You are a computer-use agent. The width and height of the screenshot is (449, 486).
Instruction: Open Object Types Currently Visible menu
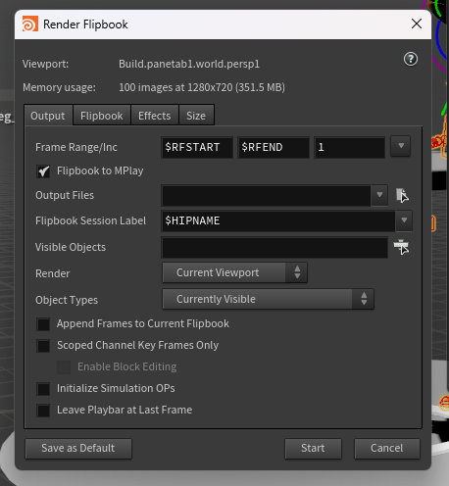point(268,299)
